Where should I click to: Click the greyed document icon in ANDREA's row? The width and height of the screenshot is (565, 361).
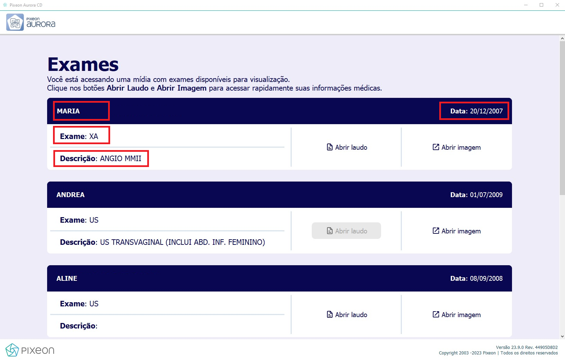coord(330,231)
